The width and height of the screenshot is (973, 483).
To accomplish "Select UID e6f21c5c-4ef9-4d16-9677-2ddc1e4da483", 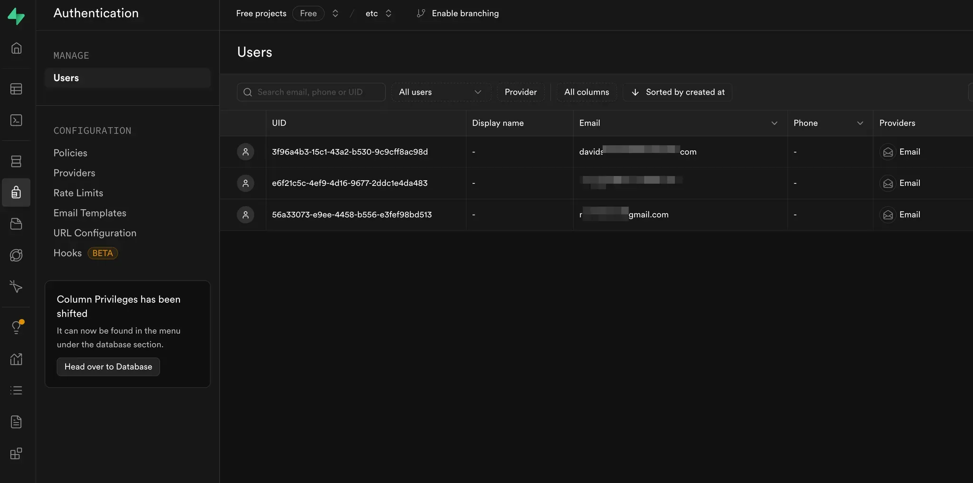I will tap(350, 183).
